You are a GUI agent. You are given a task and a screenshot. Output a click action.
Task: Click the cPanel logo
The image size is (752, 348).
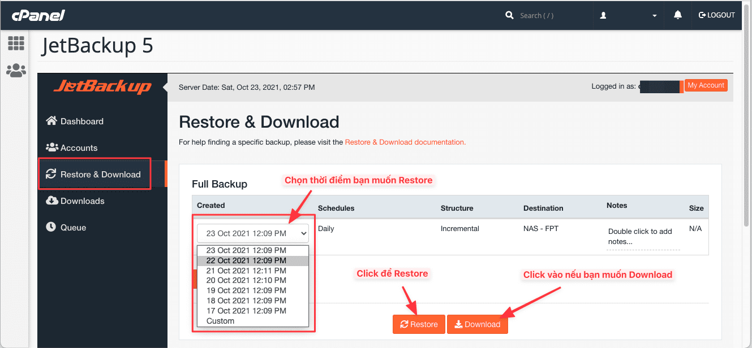[x=38, y=15]
